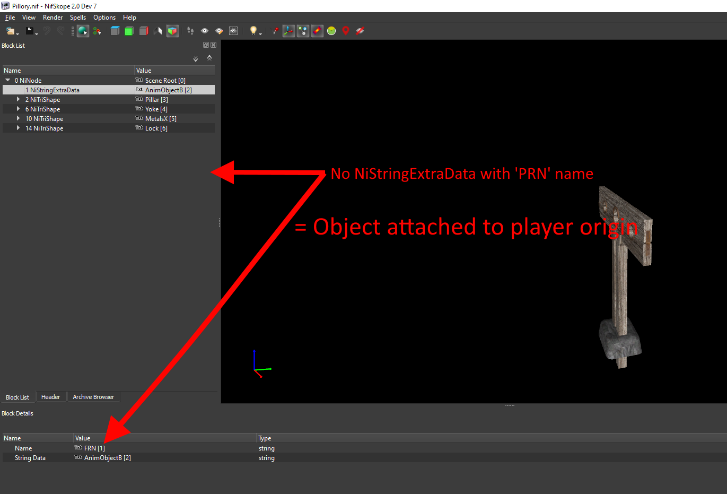This screenshot has width=727, height=494.
Task: Open the File menu
Action: tap(10, 18)
